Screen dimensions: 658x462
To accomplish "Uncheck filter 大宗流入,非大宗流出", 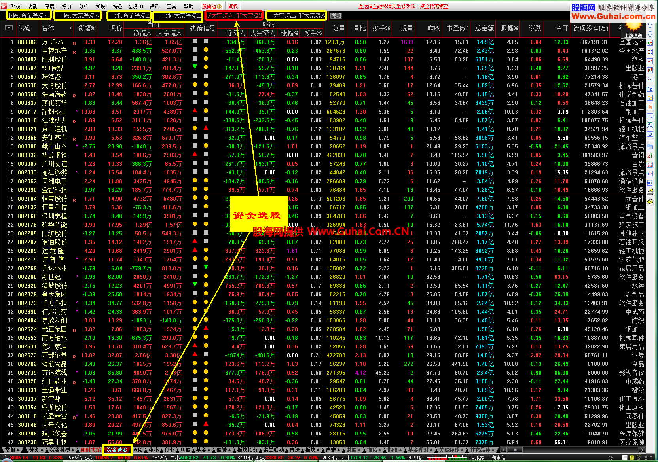I will pos(235,16).
